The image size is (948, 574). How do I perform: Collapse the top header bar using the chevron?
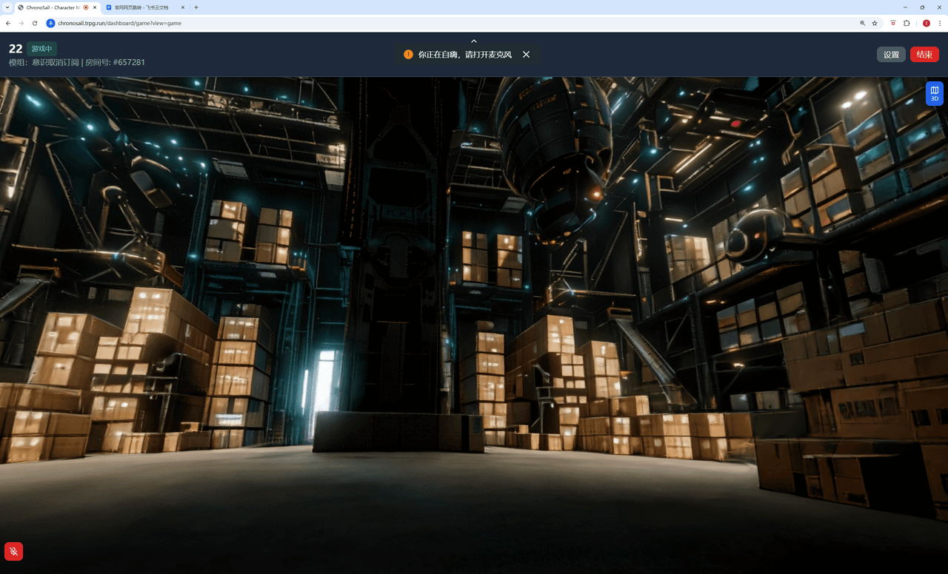coord(474,41)
